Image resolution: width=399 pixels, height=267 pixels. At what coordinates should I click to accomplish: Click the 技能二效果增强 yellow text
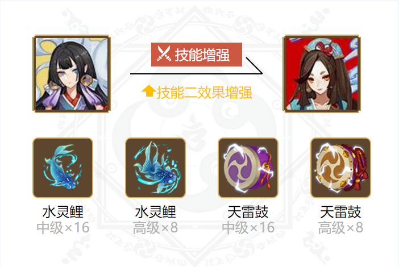[205, 92]
